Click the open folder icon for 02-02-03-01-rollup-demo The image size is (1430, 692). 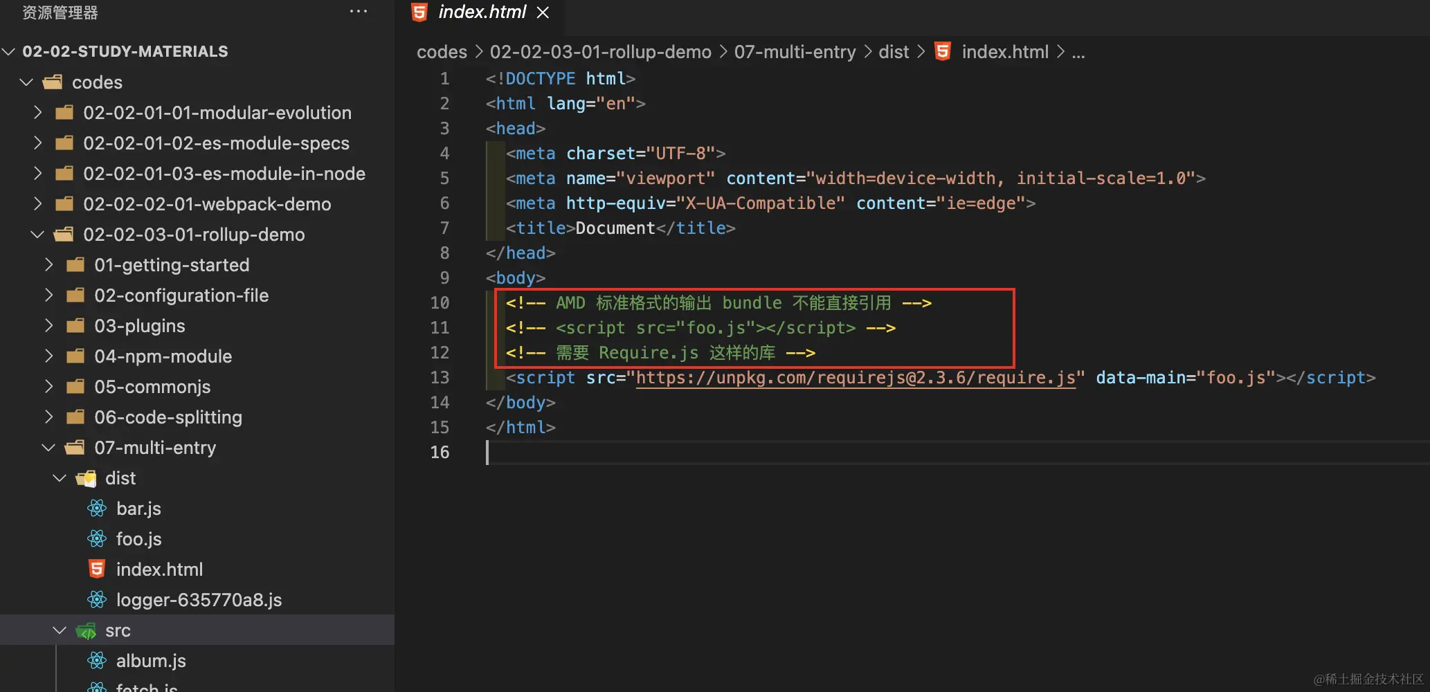tap(64, 235)
